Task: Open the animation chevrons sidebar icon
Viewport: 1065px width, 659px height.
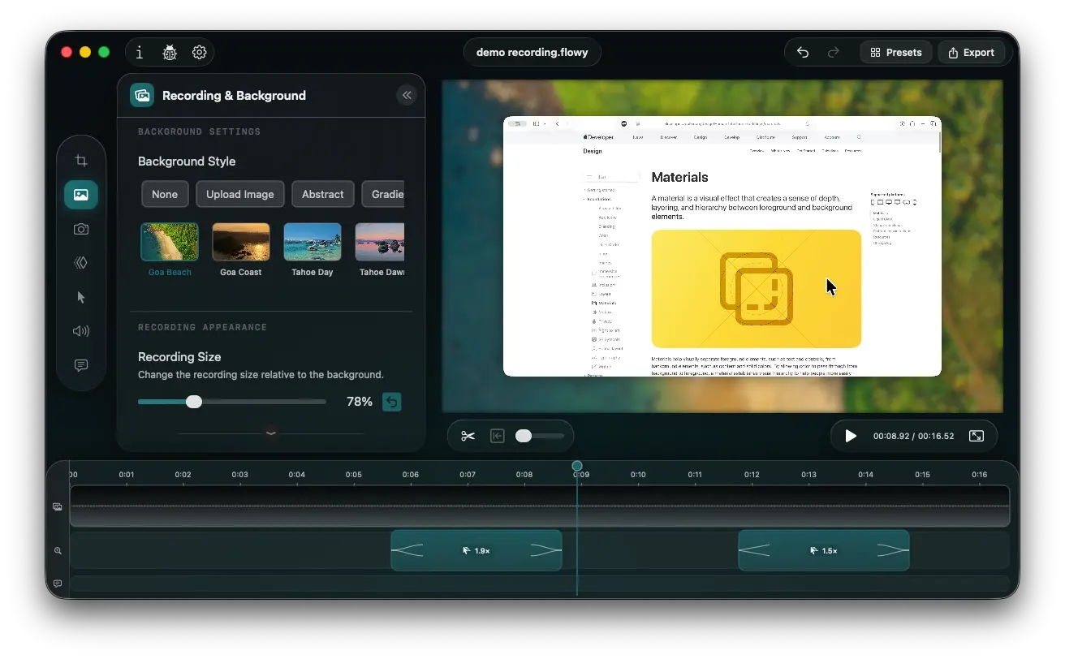Action: (81, 263)
